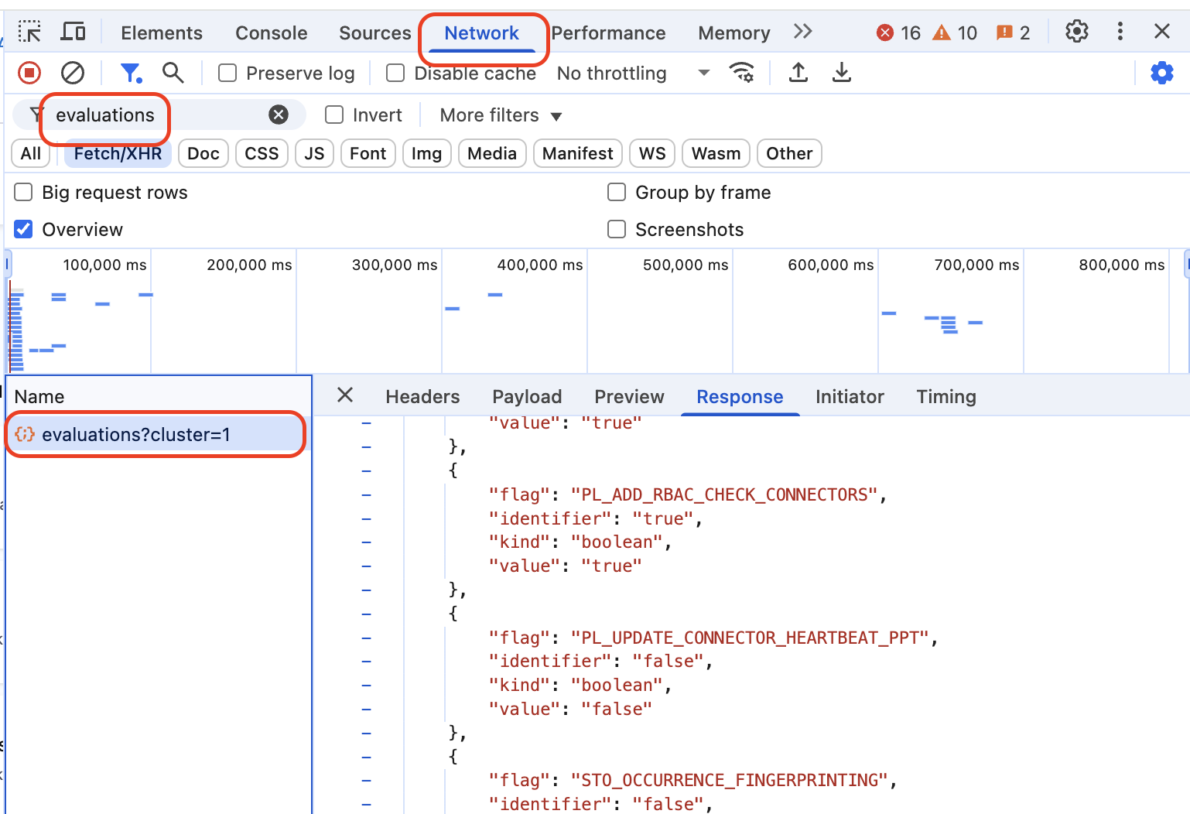Filter requests by the JS type
Viewport: 1190px width, 814px height.
314,153
